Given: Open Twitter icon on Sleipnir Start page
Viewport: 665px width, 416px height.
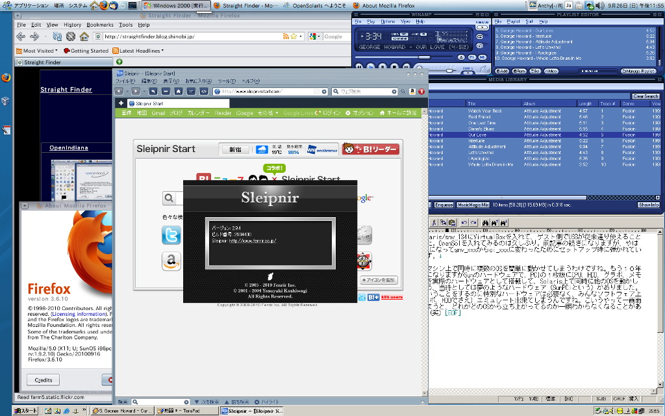Looking at the screenshot, I should coord(171,235).
